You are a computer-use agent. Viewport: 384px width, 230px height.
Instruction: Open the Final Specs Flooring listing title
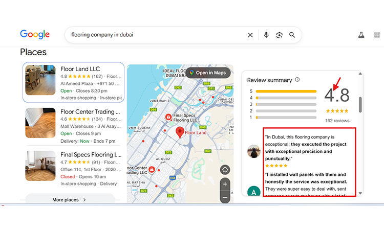(x=91, y=155)
